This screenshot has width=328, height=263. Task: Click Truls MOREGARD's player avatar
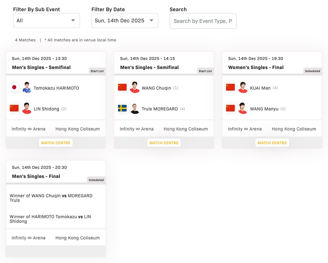click(135, 108)
